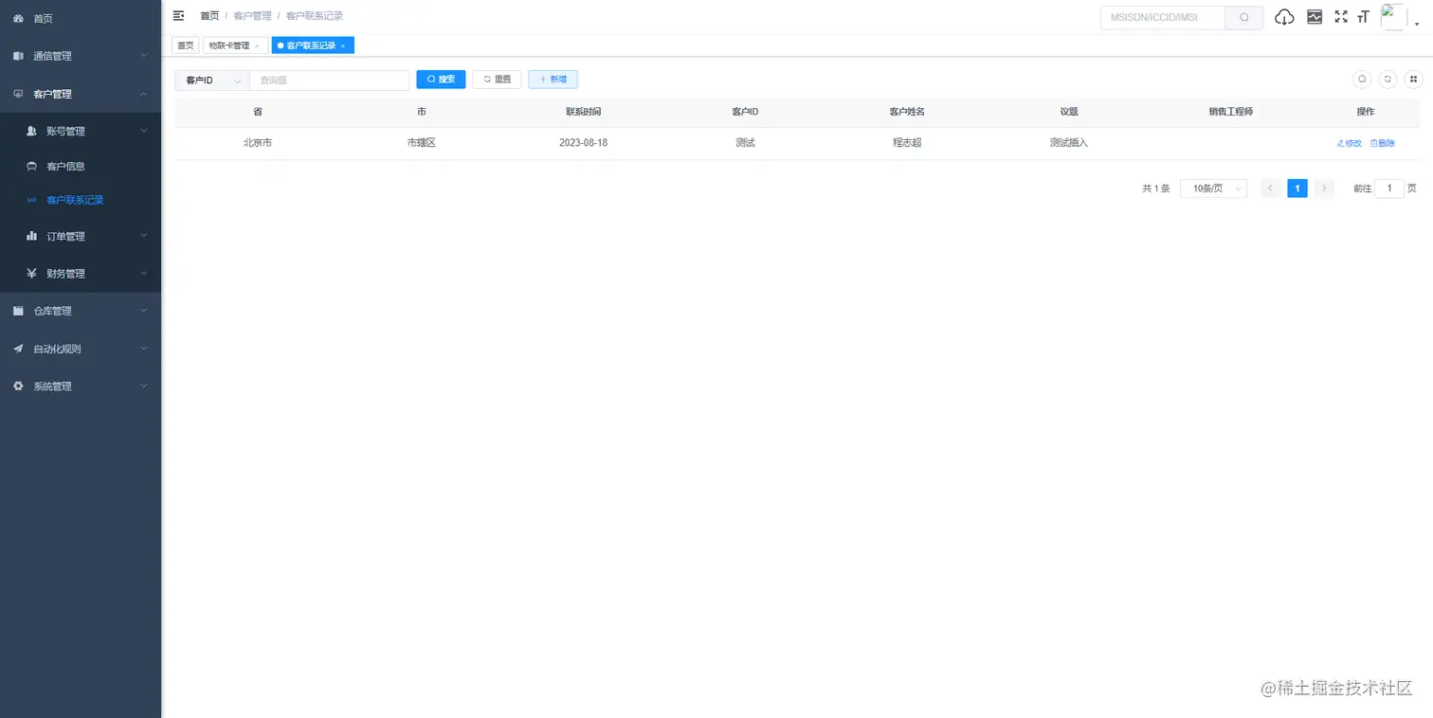Click the 议题 column header
The width and height of the screenshot is (1433, 718).
coord(1069,112)
